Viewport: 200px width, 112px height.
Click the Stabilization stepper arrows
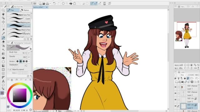(27, 66)
